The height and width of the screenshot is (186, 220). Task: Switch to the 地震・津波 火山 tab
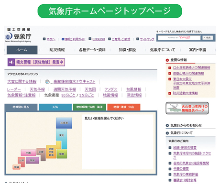[124, 107]
